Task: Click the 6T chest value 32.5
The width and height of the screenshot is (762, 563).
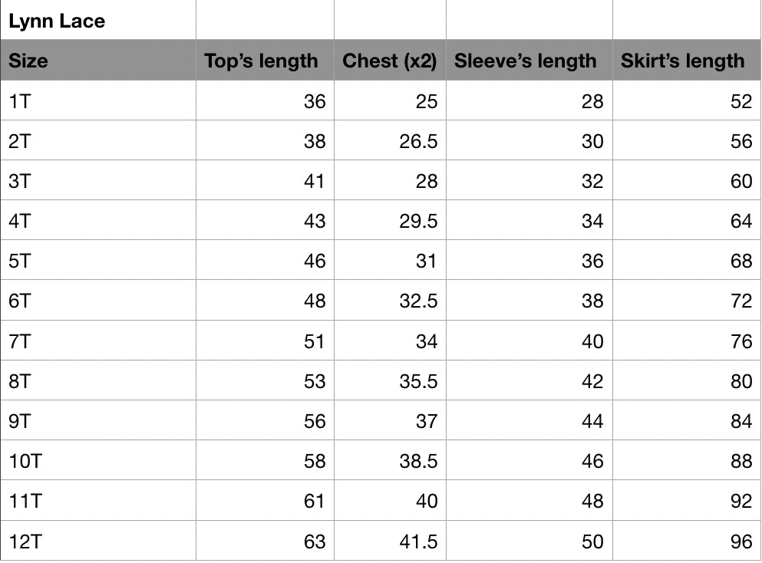Action: [418, 301]
